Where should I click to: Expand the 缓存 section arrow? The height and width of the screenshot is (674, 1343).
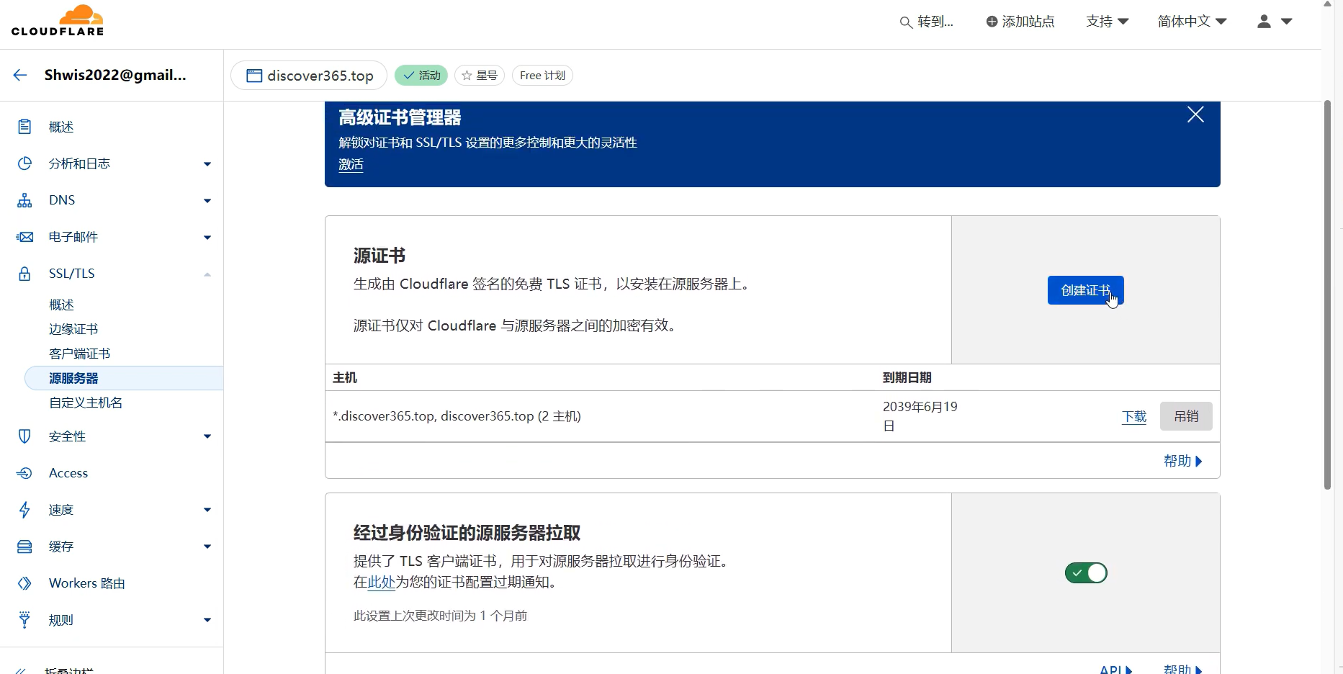click(207, 547)
